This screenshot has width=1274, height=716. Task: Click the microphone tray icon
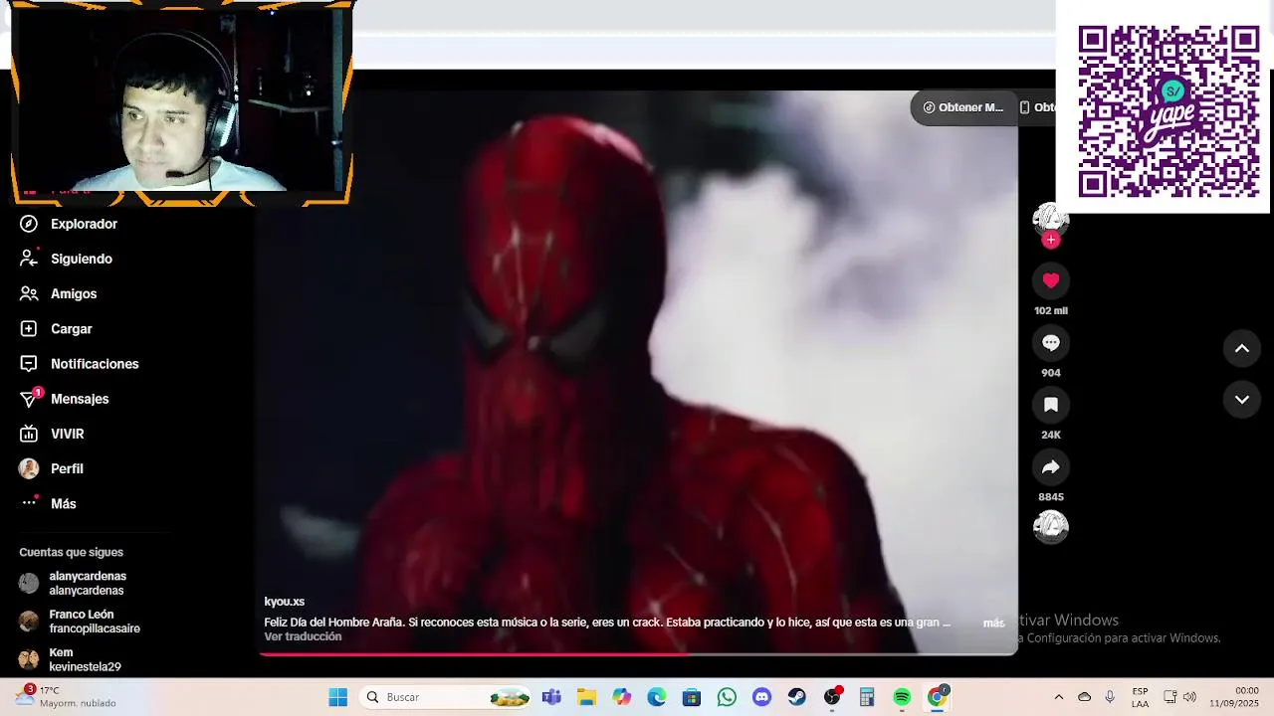(x=1110, y=697)
